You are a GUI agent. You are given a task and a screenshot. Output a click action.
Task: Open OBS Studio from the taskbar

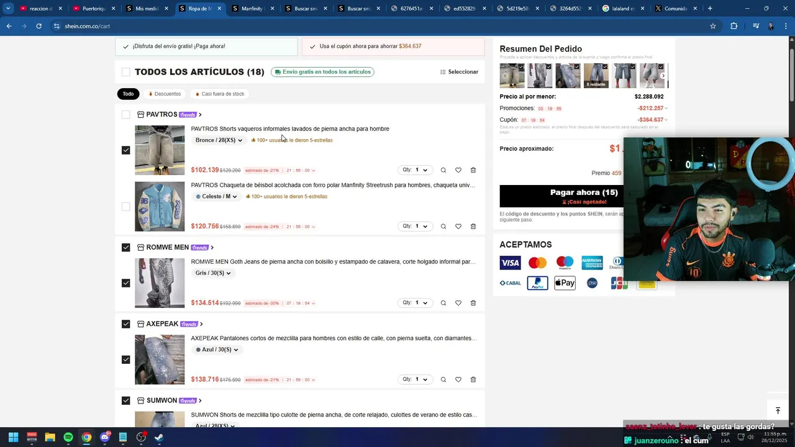pos(141,437)
